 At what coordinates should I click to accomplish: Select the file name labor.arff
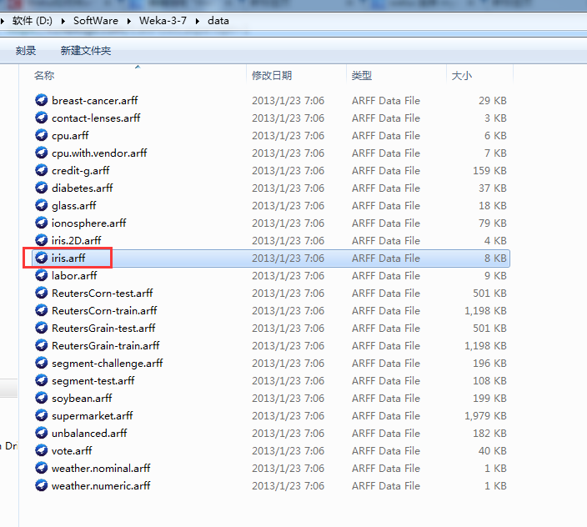(74, 275)
